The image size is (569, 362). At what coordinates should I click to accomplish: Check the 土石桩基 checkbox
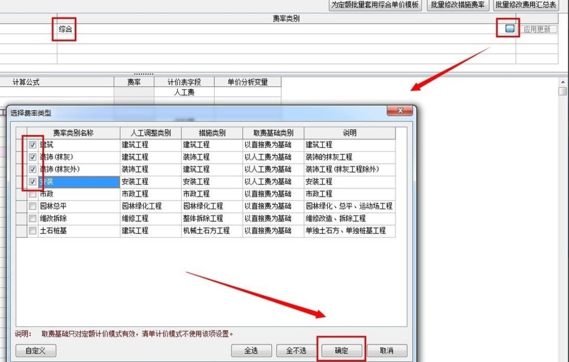pyautogui.click(x=33, y=231)
